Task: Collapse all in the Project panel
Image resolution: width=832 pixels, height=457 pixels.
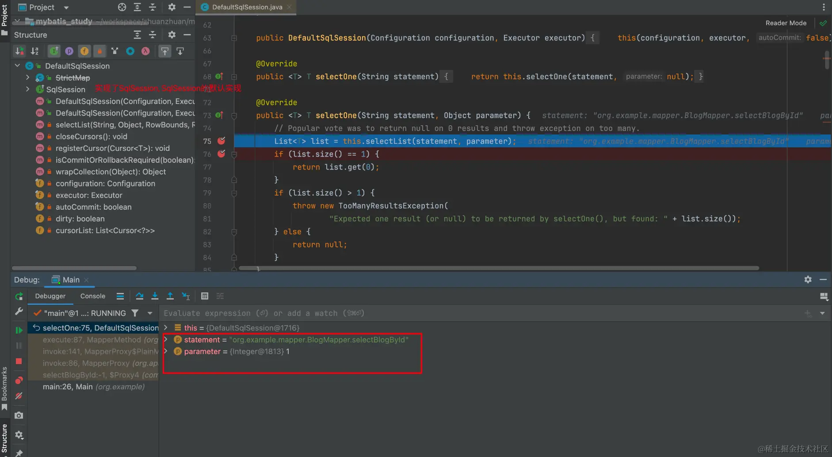Action: [153, 7]
